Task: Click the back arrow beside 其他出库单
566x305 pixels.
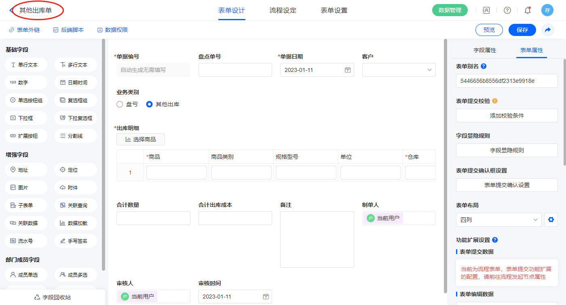Action: point(11,11)
